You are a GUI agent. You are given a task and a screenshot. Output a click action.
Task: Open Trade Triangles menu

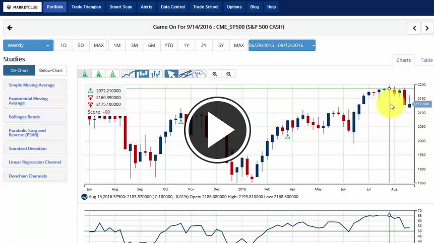tap(86, 7)
